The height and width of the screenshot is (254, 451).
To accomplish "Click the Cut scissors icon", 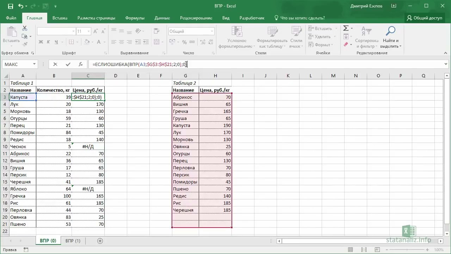I will pos(25,28).
